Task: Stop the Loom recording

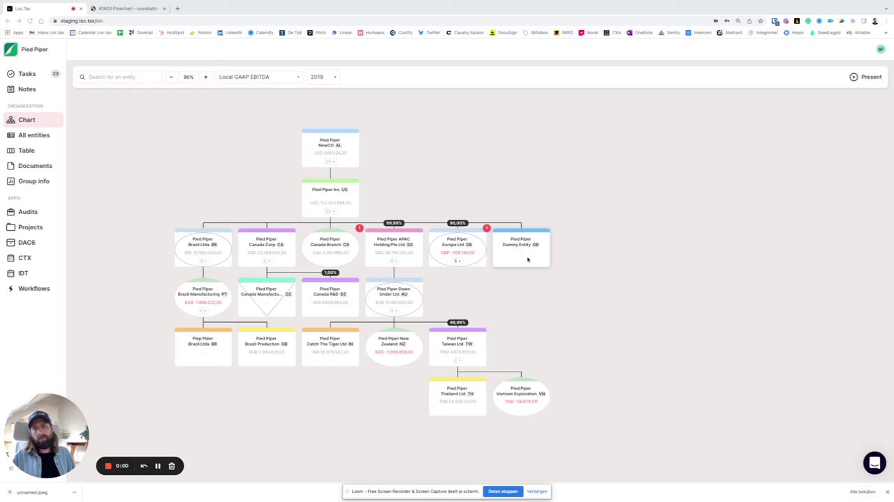Action: click(108, 466)
